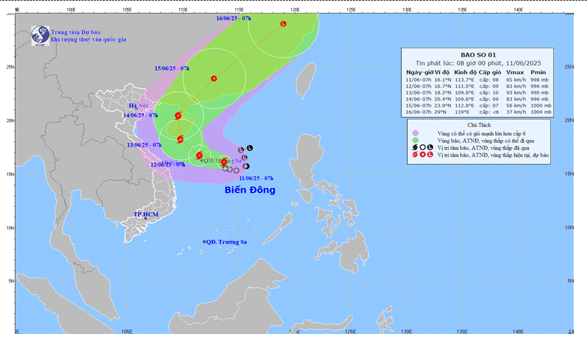Click the black cyclone icon in the legend
The width and height of the screenshot is (587, 341).
click(x=414, y=148)
